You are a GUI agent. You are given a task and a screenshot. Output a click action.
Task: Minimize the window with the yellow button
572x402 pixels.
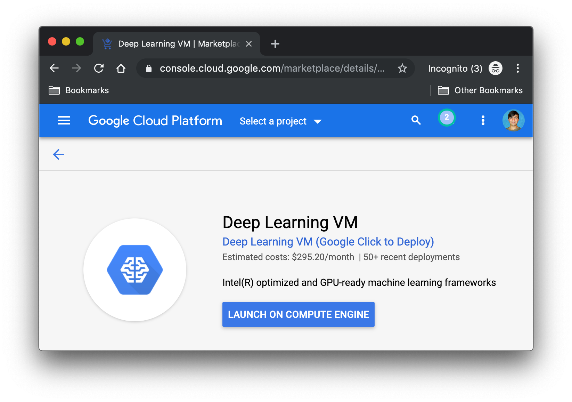tap(66, 42)
